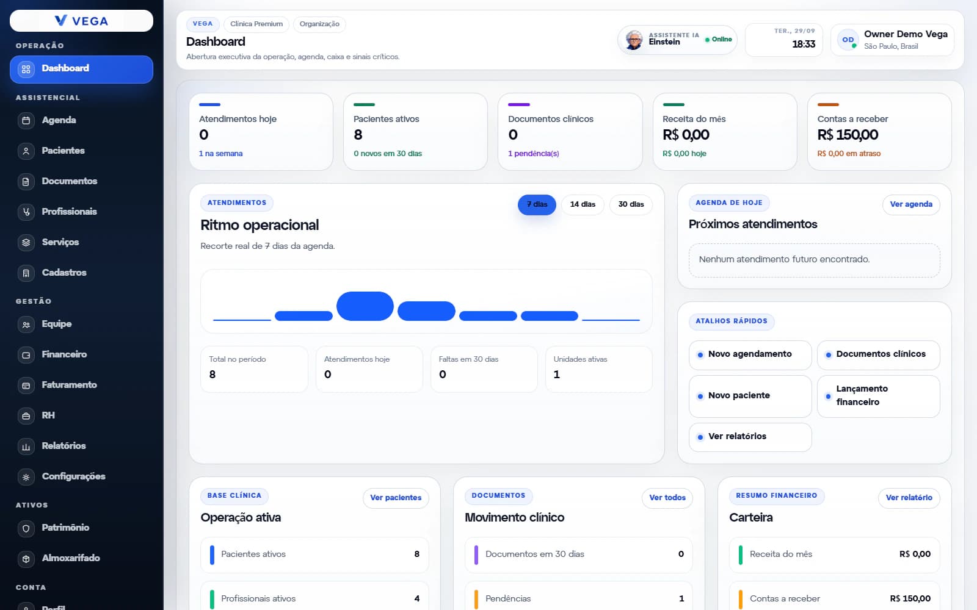Image resolution: width=977 pixels, height=610 pixels.
Task: Click the Documentos file icon
Action: pyautogui.click(x=26, y=181)
